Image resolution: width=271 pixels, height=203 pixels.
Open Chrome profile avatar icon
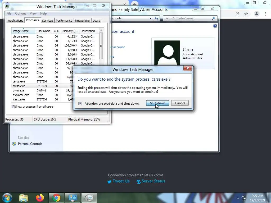click(257, 14)
